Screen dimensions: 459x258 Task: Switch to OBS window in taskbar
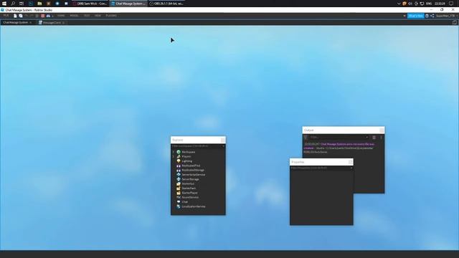pos(166,4)
